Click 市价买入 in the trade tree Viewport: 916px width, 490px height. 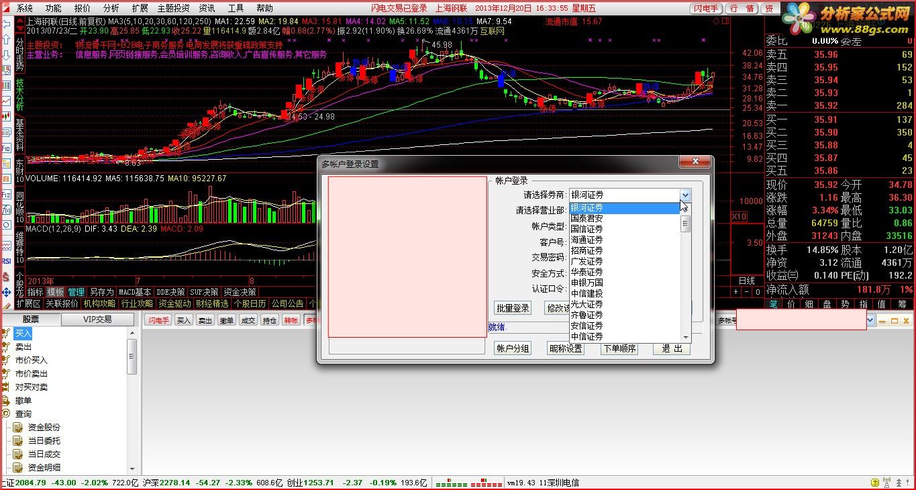(32, 360)
